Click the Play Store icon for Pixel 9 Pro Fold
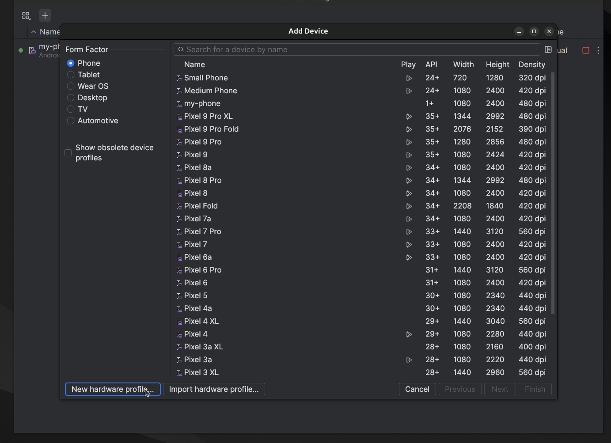Viewport: 611px width, 443px height. pyautogui.click(x=409, y=129)
